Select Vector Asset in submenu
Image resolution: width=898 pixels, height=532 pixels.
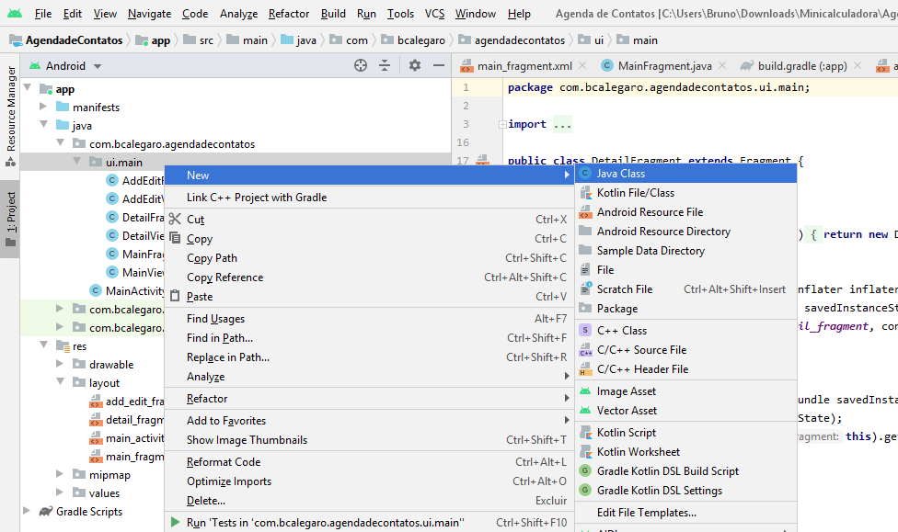pyautogui.click(x=627, y=411)
